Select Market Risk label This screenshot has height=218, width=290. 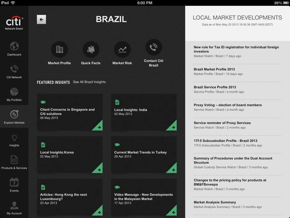coord(122,63)
